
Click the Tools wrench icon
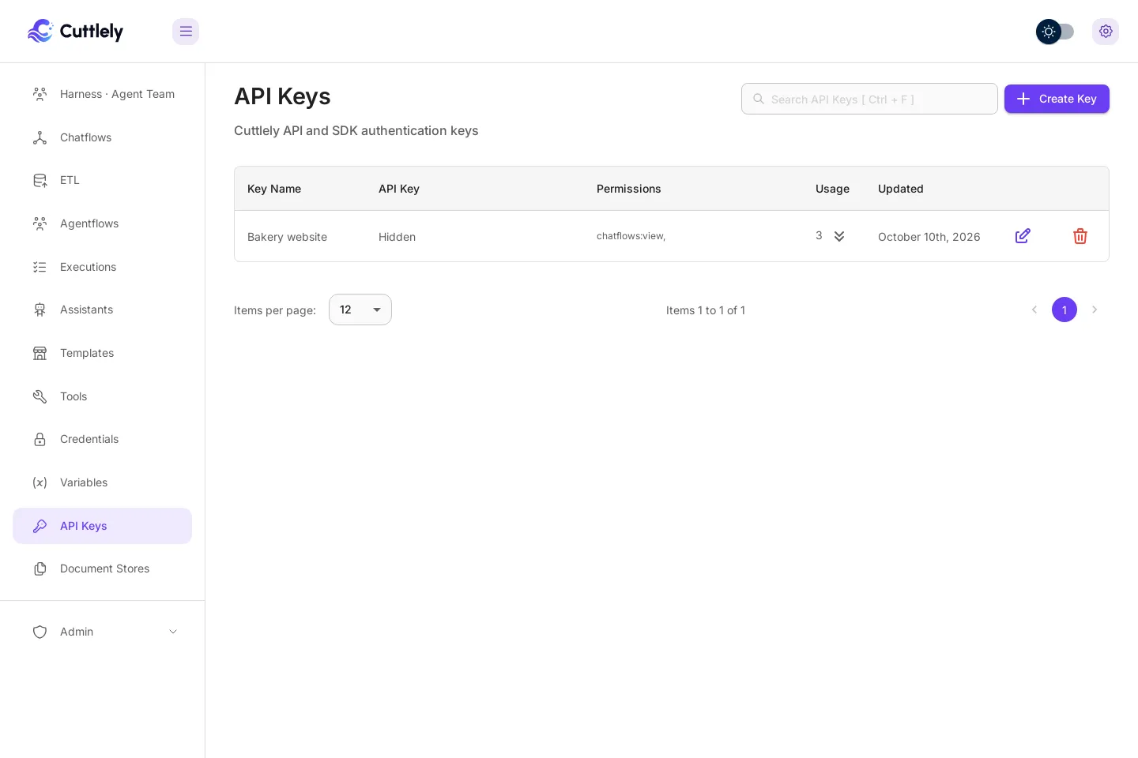(40, 396)
